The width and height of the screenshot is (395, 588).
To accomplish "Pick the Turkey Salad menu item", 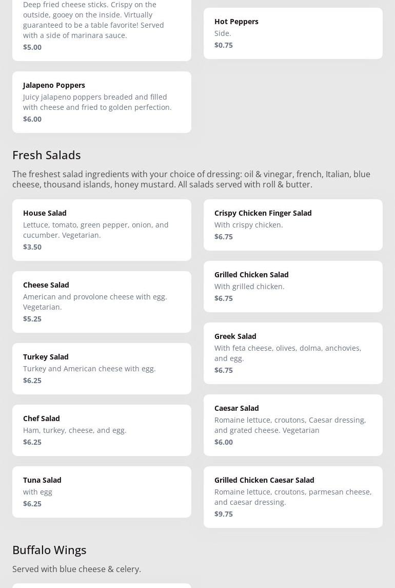I will pos(102,368).
